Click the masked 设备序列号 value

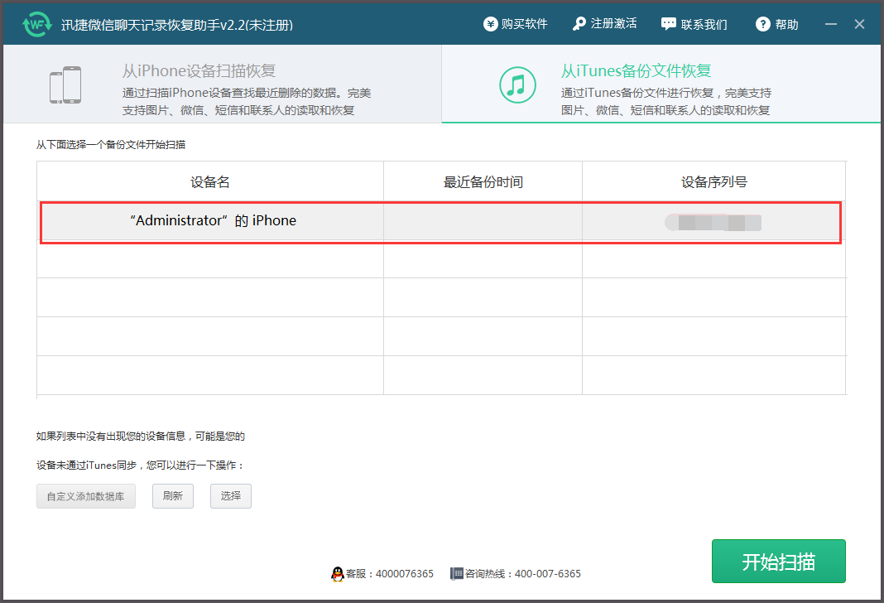tap(713, 222)
